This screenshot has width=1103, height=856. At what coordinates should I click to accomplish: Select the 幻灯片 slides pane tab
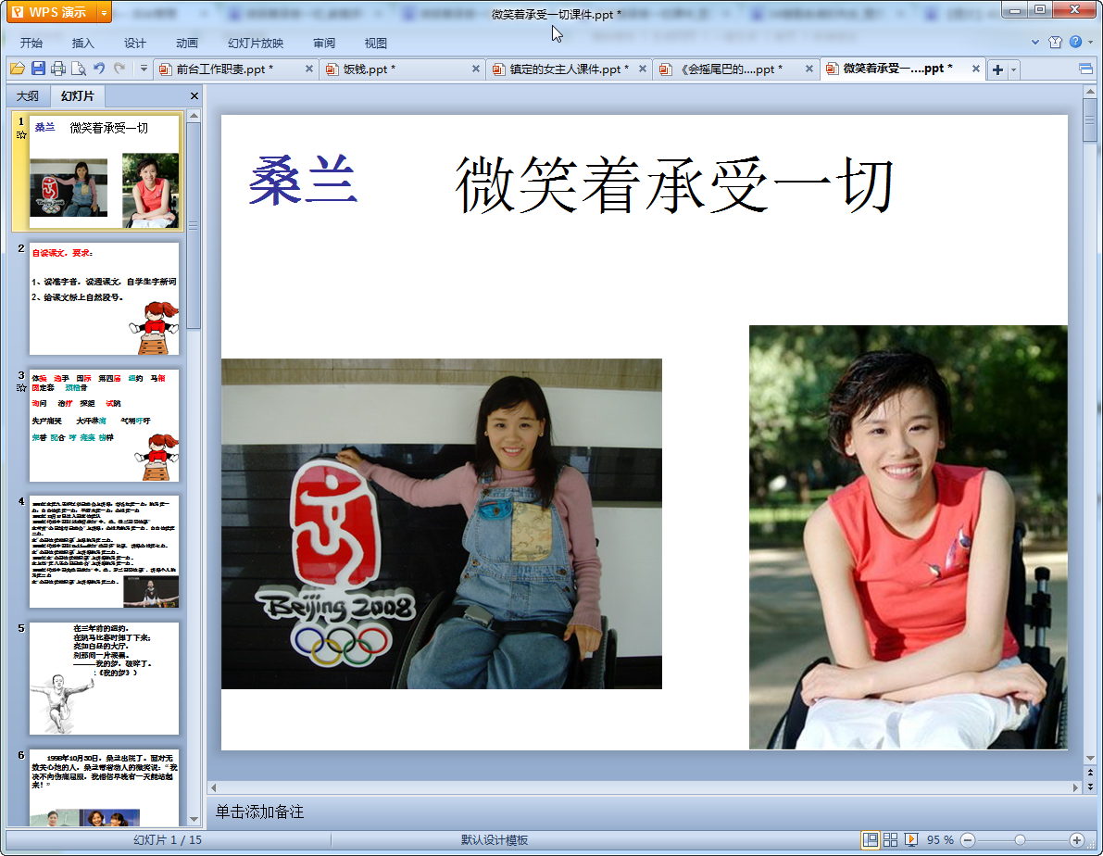click(77, 95)
